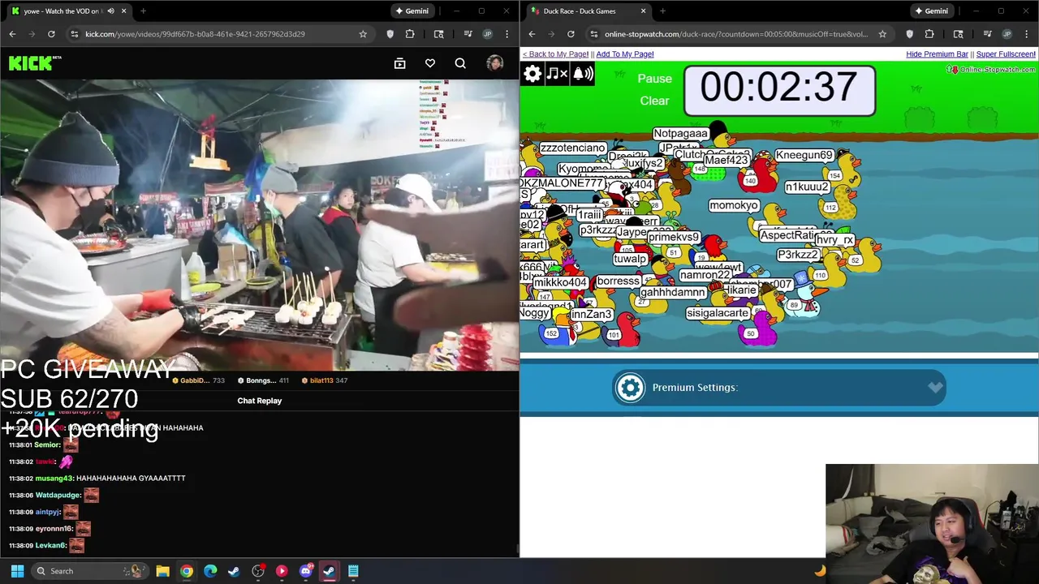Activate Super Fullscreen link
Screen dimensions: 1039x584
1006,54
